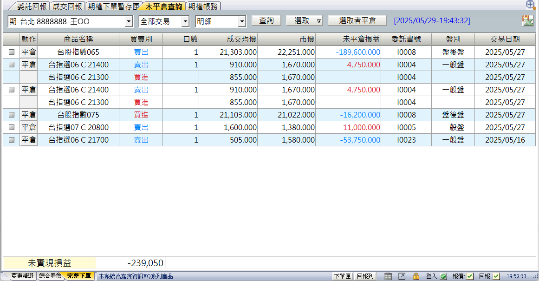The image size is (539, 281).
Task: Check the box for 台股指數065 row
Action: click(12, 52)
